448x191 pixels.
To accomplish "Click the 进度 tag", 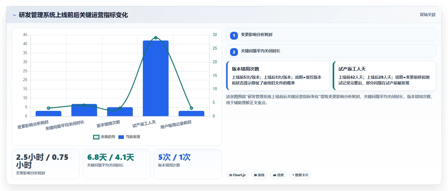I will click(x=278, y=175).
